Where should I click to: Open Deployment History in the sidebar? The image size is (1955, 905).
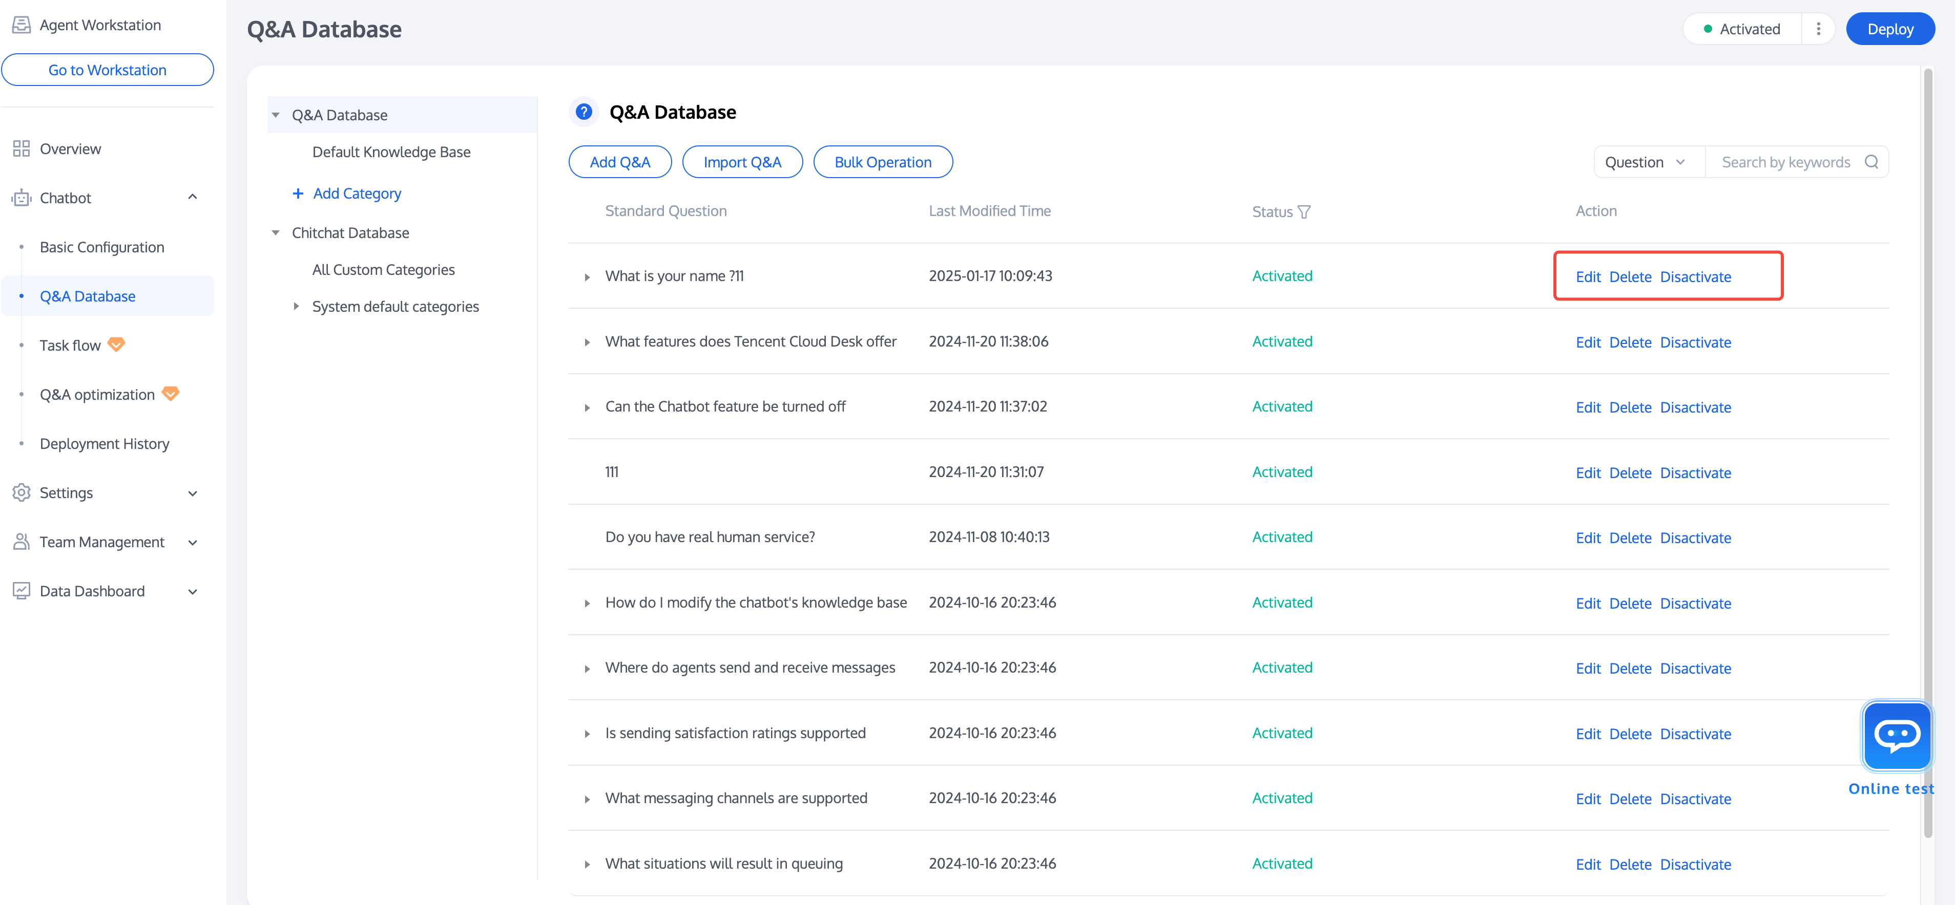(x=104, y=444)
